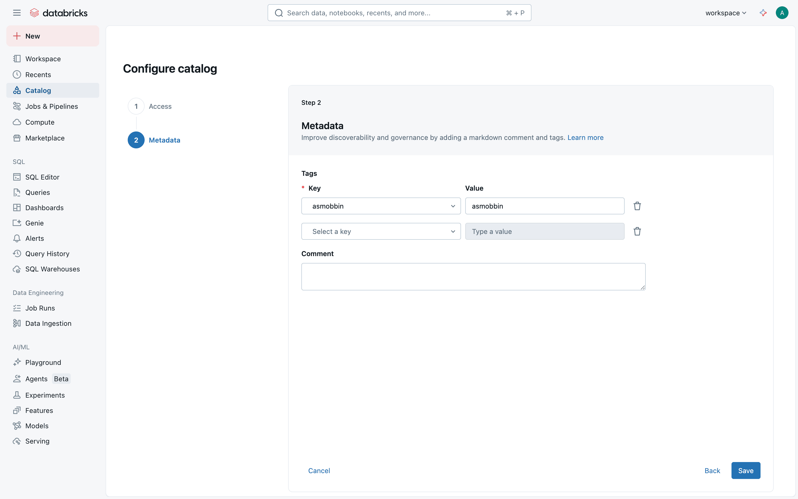Image resolution: width=798 pixels, height=499 pixels.
Task: Go to Marketplace in sidebar
Action: tap(45, 138)
